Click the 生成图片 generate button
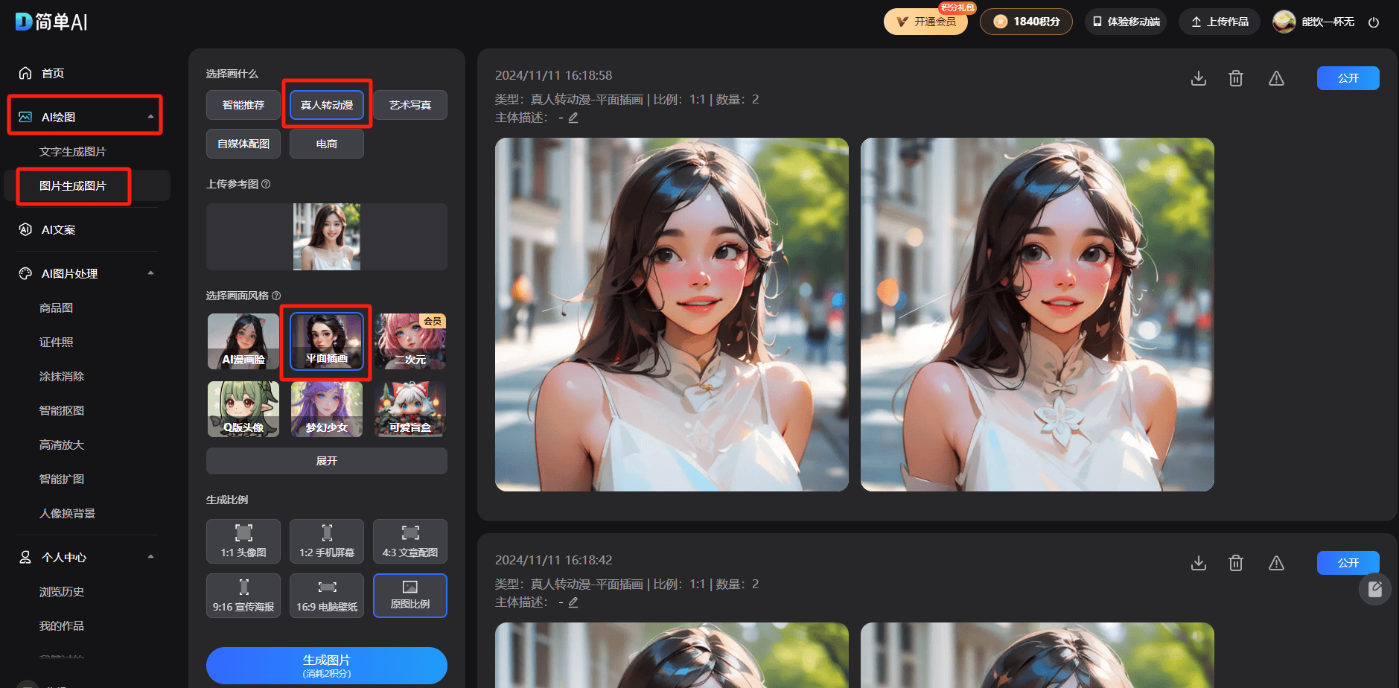Viewport: 1399px width, 688px height. [x=327, y=665]
